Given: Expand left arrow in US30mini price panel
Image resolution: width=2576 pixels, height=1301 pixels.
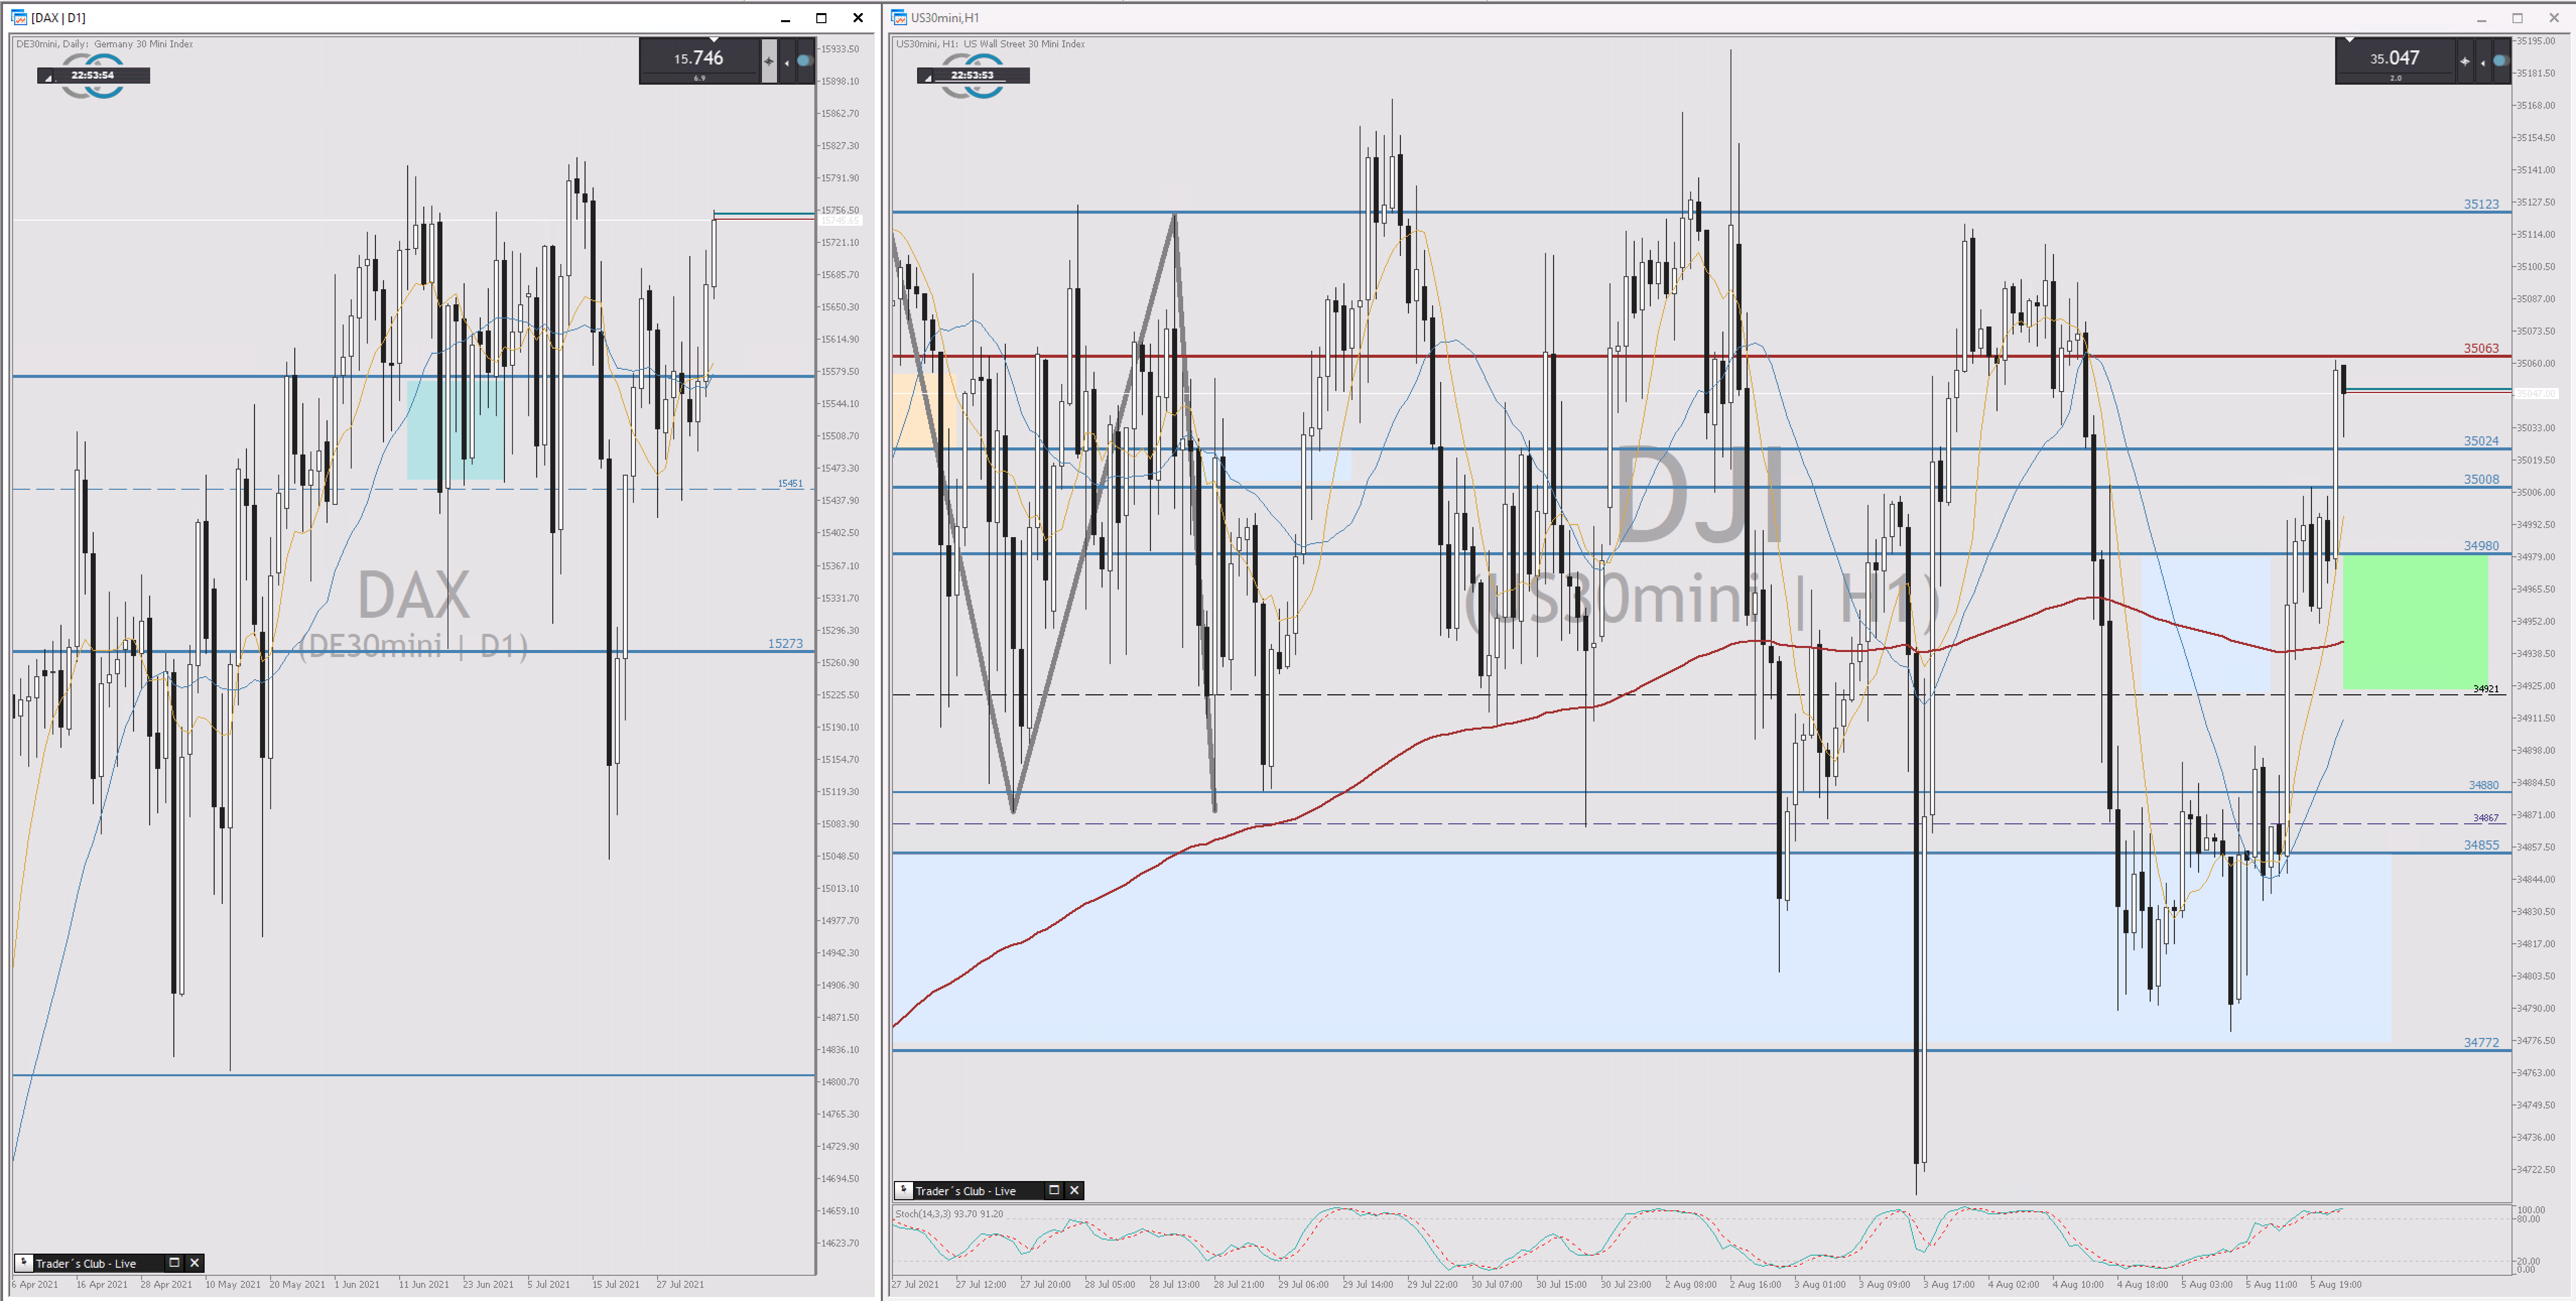Looking at the screenshot, I should [x=2482, y=62].
